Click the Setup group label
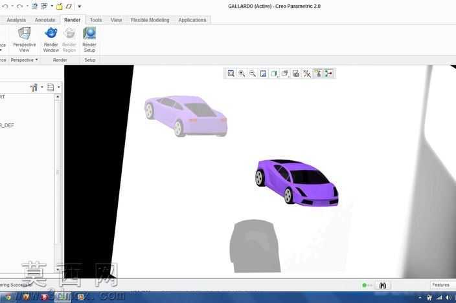Screen dimensions: 456x303 point(90,60)
